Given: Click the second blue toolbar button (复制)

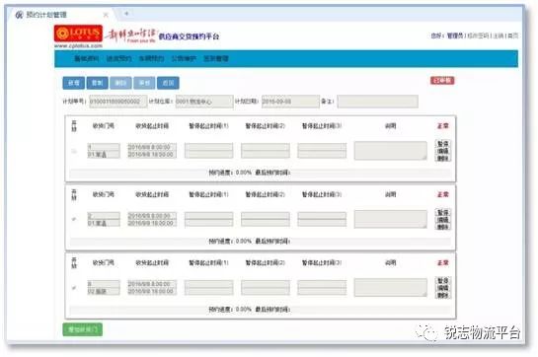Looking at the screenshot, I should coord(98,83).
